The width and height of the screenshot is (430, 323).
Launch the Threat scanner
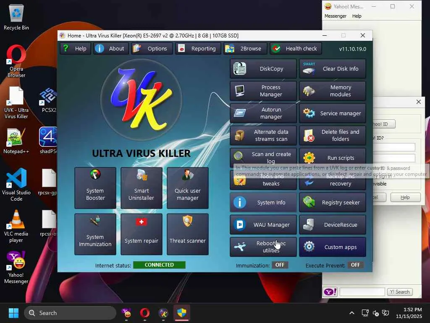click(x=188, y=234)
